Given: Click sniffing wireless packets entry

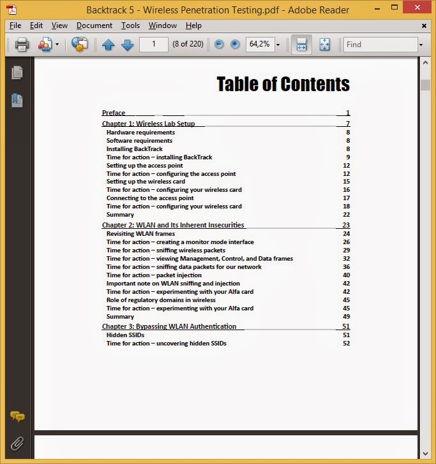Looking at the screenshot, I should click(166, 250).
